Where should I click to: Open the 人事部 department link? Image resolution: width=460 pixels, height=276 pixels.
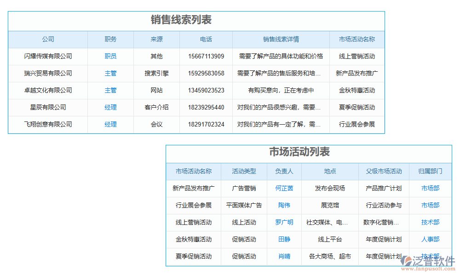(x=430, y=240)
